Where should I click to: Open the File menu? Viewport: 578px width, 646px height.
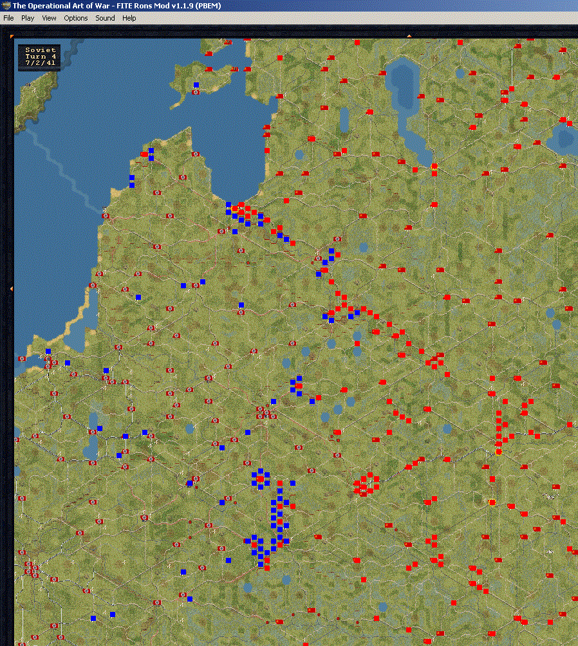[x=8, y=18]
